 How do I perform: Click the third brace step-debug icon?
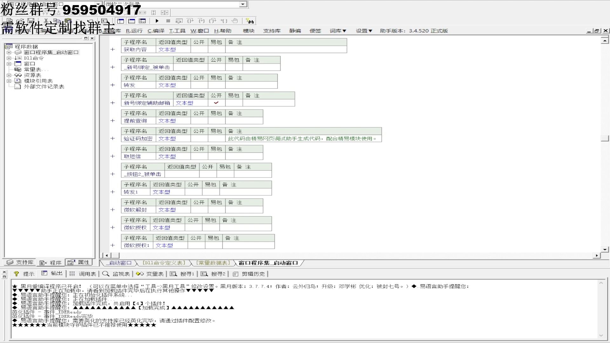point(213,21)
